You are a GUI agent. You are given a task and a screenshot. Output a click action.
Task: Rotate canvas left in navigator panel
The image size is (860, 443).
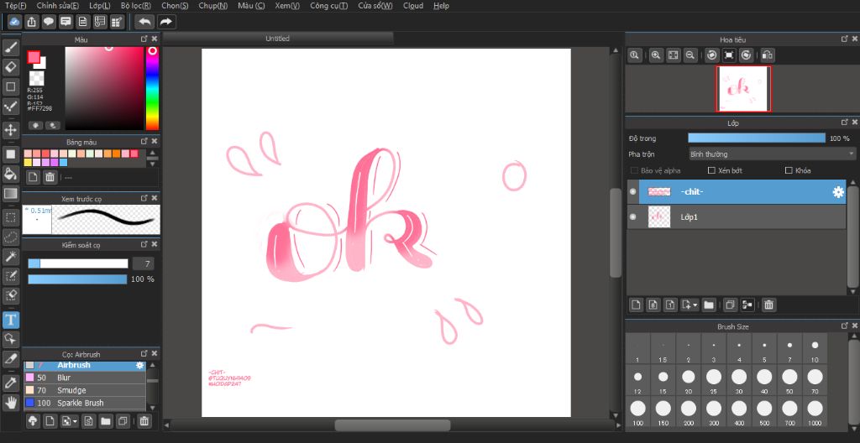pos(712,55)
